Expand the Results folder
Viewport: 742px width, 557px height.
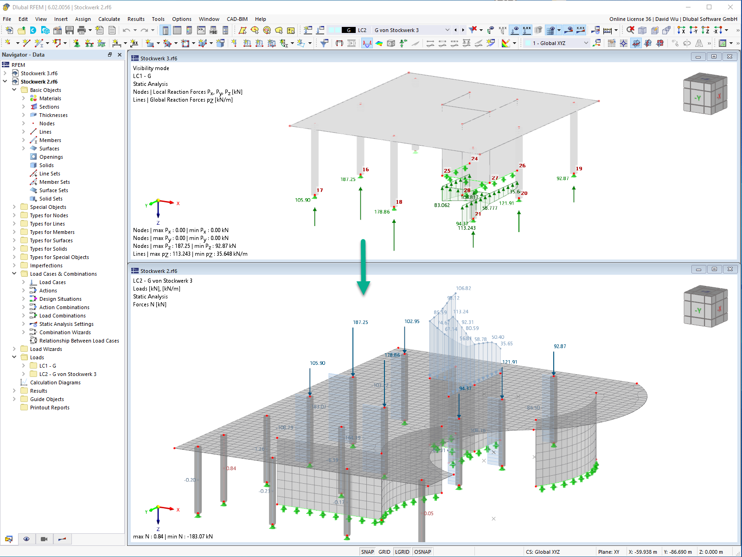point(14,390)
